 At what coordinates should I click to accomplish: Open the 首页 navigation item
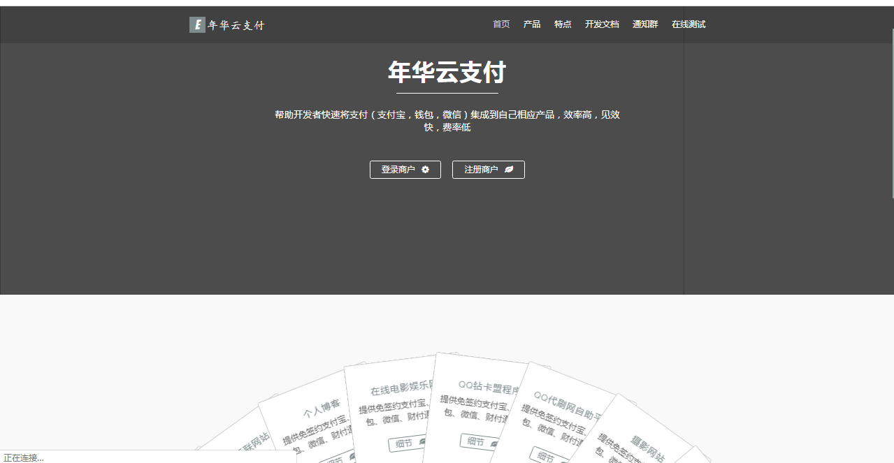point(500,24)
